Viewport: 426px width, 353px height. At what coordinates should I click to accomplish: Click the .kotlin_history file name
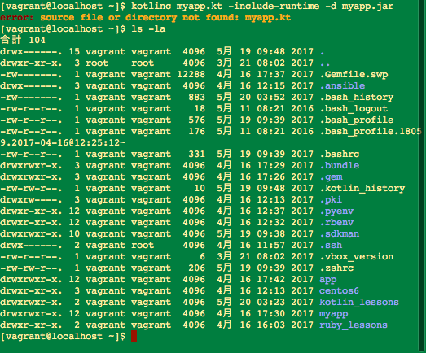point(362,189)
